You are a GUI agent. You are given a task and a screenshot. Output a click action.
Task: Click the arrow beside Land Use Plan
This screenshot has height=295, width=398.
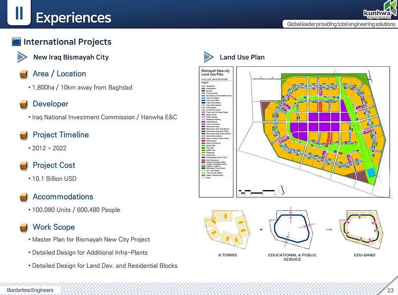tap(209, 57)
